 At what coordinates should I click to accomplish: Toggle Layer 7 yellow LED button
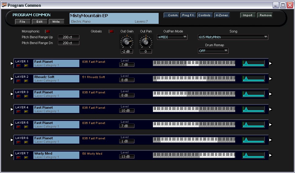point(26,158)
